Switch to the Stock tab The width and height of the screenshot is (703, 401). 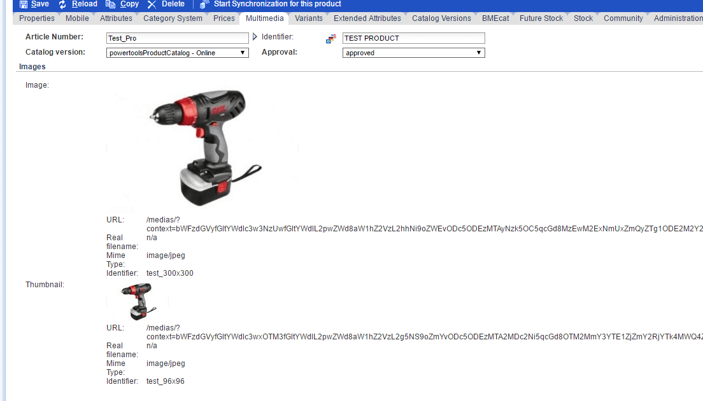(x=583, y=18)
